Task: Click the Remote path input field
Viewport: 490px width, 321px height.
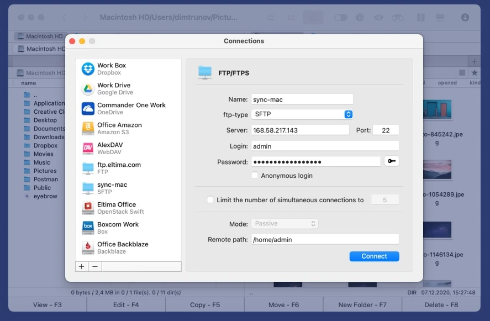Action: point(324,239)
